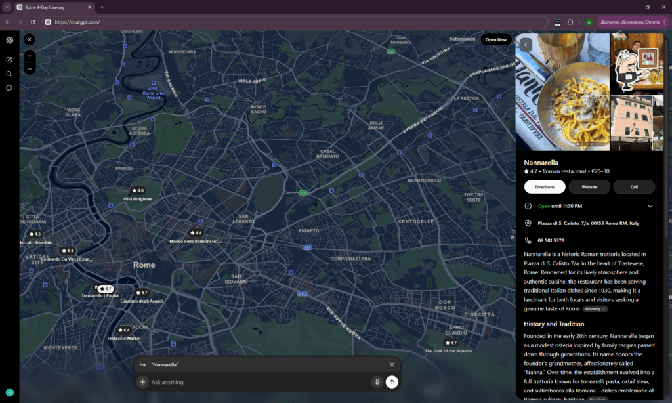Open user profile avatar at bottom-left
Viewport: 672px width, 403px height.
coord(9,392)
